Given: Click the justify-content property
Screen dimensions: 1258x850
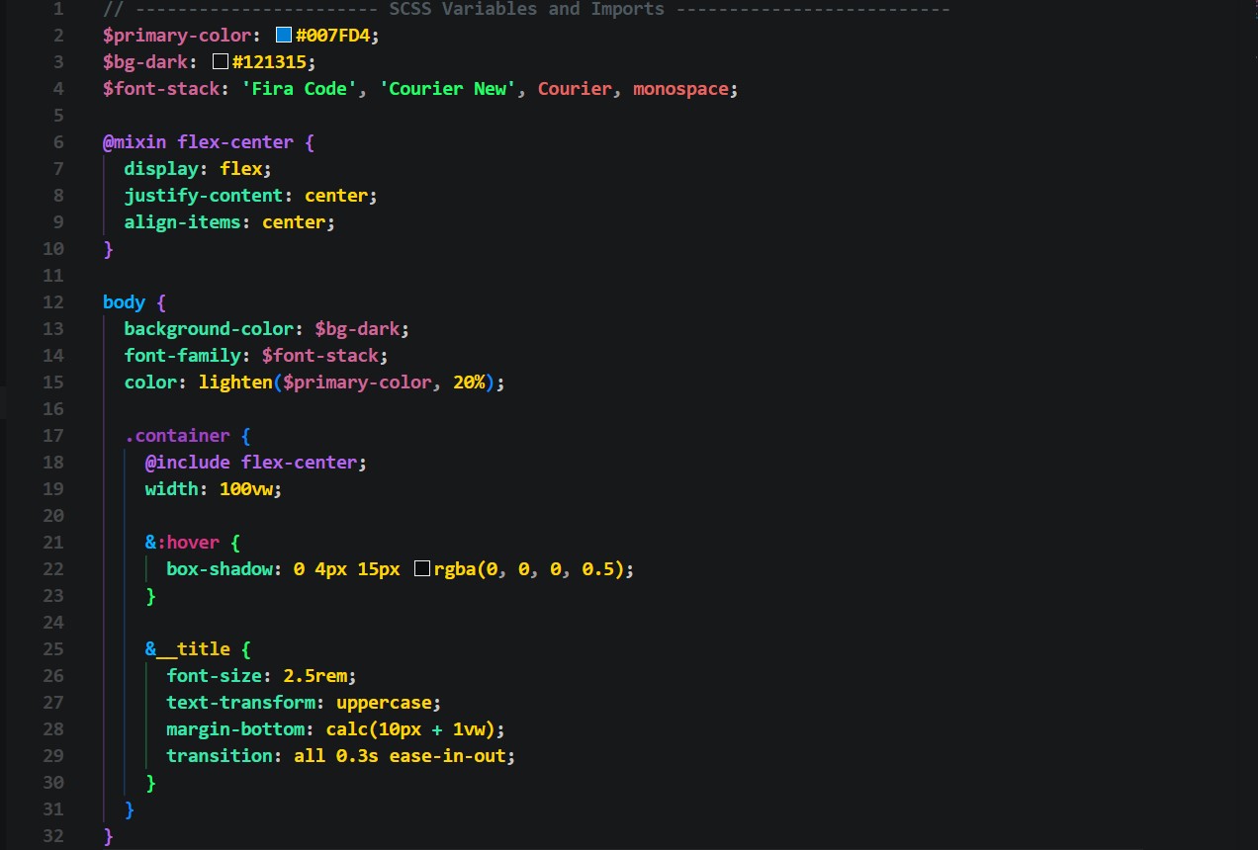Looking at the screenshot, I should (x=204, y=196).
